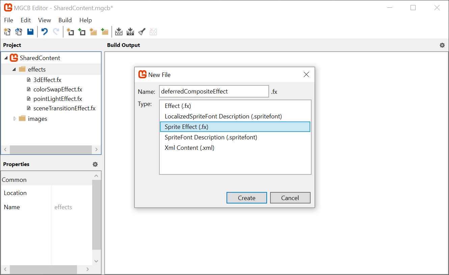Clean the project using the brush icon
This screenshot has width=449, height=275.
click(x=141, y=31)
